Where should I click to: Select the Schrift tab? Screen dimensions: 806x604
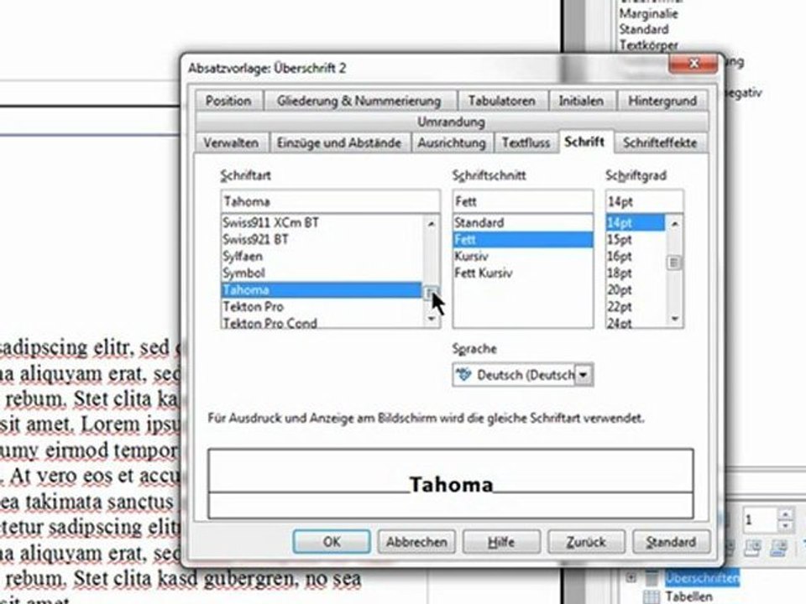584,142
